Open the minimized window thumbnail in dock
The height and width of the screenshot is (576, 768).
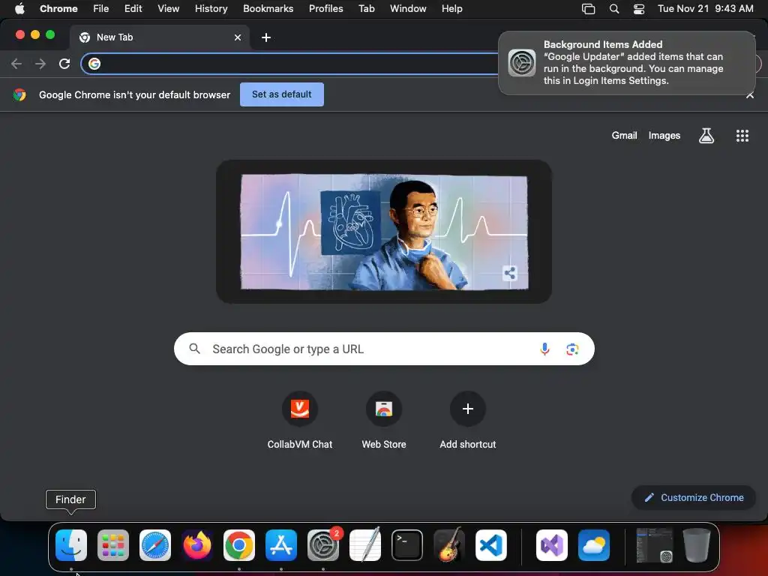(654, 544)
